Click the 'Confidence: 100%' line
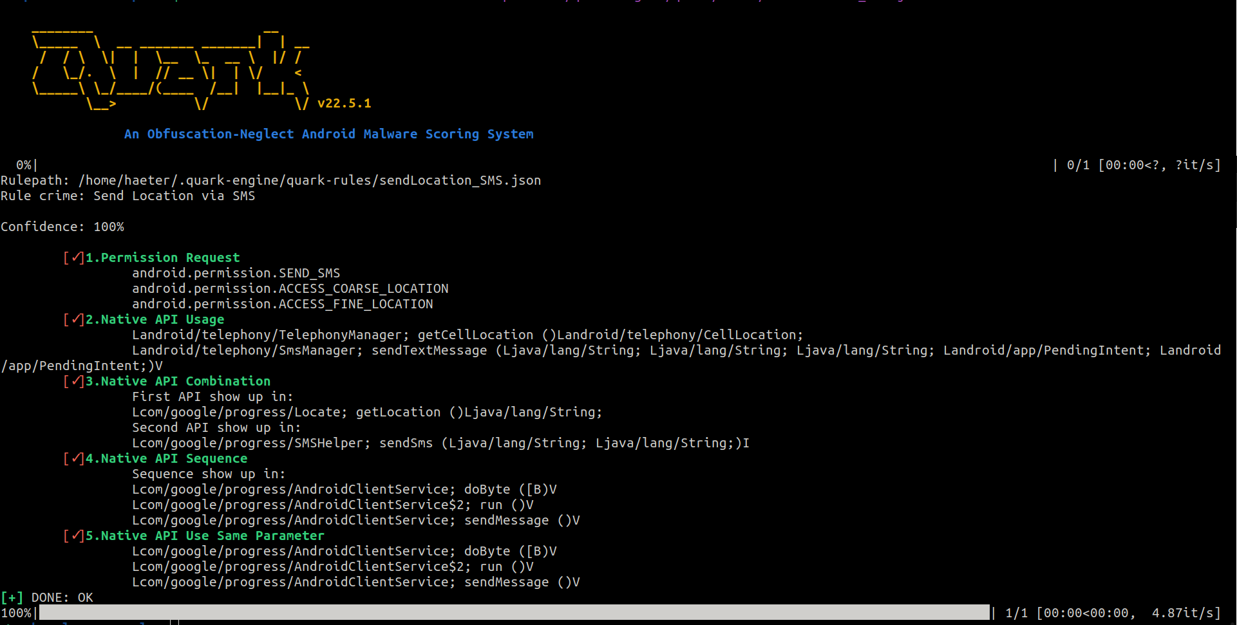Image resolution: width=1237 pixels, height=625 pixels. (62, 227)
